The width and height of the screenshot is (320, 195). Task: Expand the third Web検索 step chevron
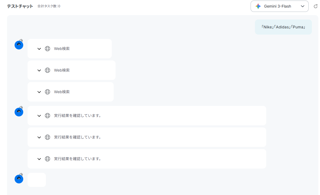pyautogui.click(x=39, y=92)
